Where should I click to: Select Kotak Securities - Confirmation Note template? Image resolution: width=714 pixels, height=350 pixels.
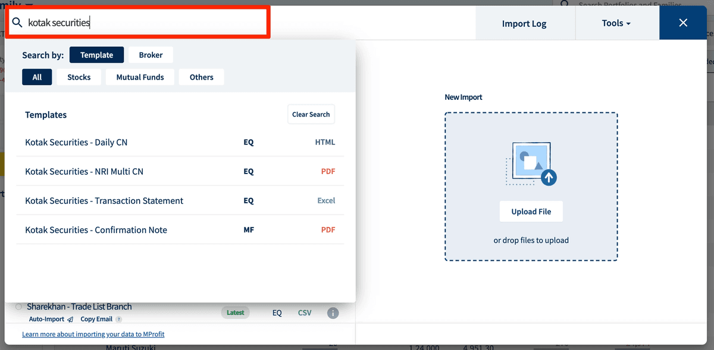[x=180, y=229]
